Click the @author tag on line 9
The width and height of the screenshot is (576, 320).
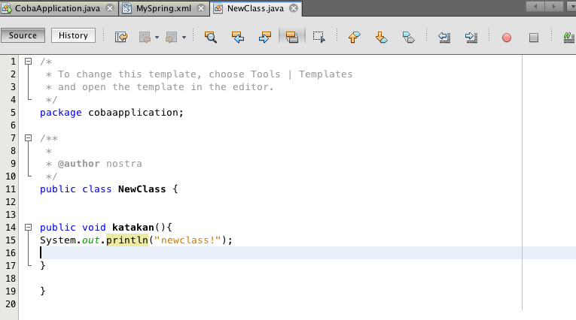78,164
